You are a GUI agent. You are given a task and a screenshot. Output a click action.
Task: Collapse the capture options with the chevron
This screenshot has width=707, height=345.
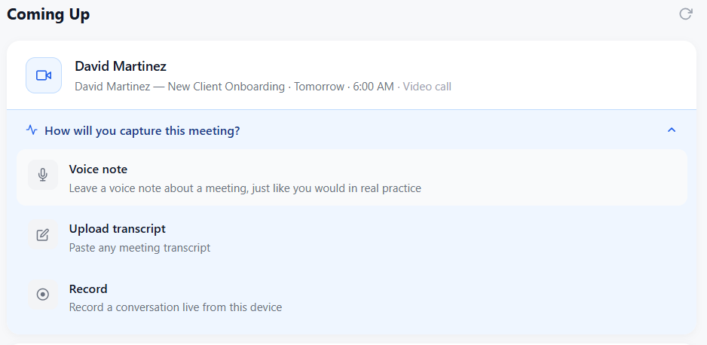tap(672, 130)
